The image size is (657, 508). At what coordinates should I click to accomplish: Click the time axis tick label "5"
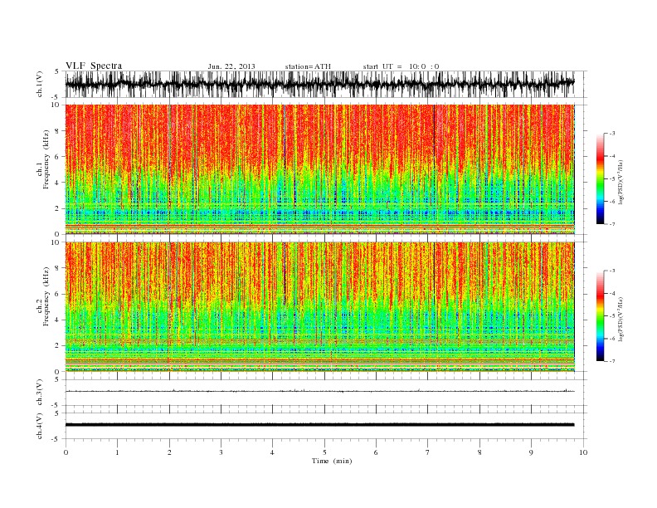[324, 452]
